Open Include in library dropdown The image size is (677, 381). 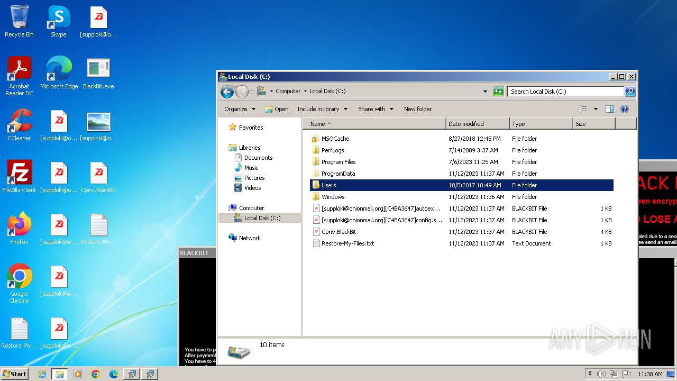[322, 109]
